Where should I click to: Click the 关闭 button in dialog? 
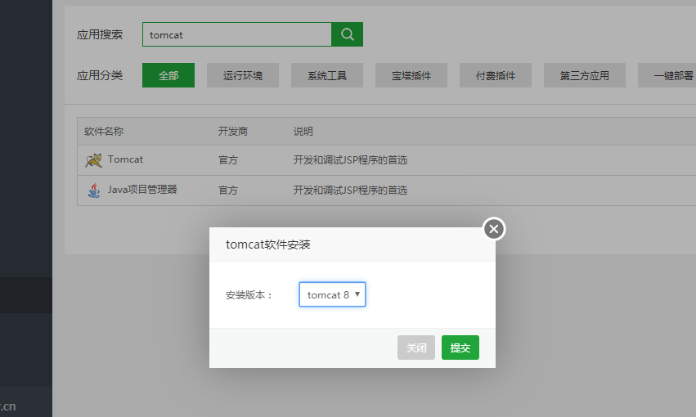click(416, 347)
